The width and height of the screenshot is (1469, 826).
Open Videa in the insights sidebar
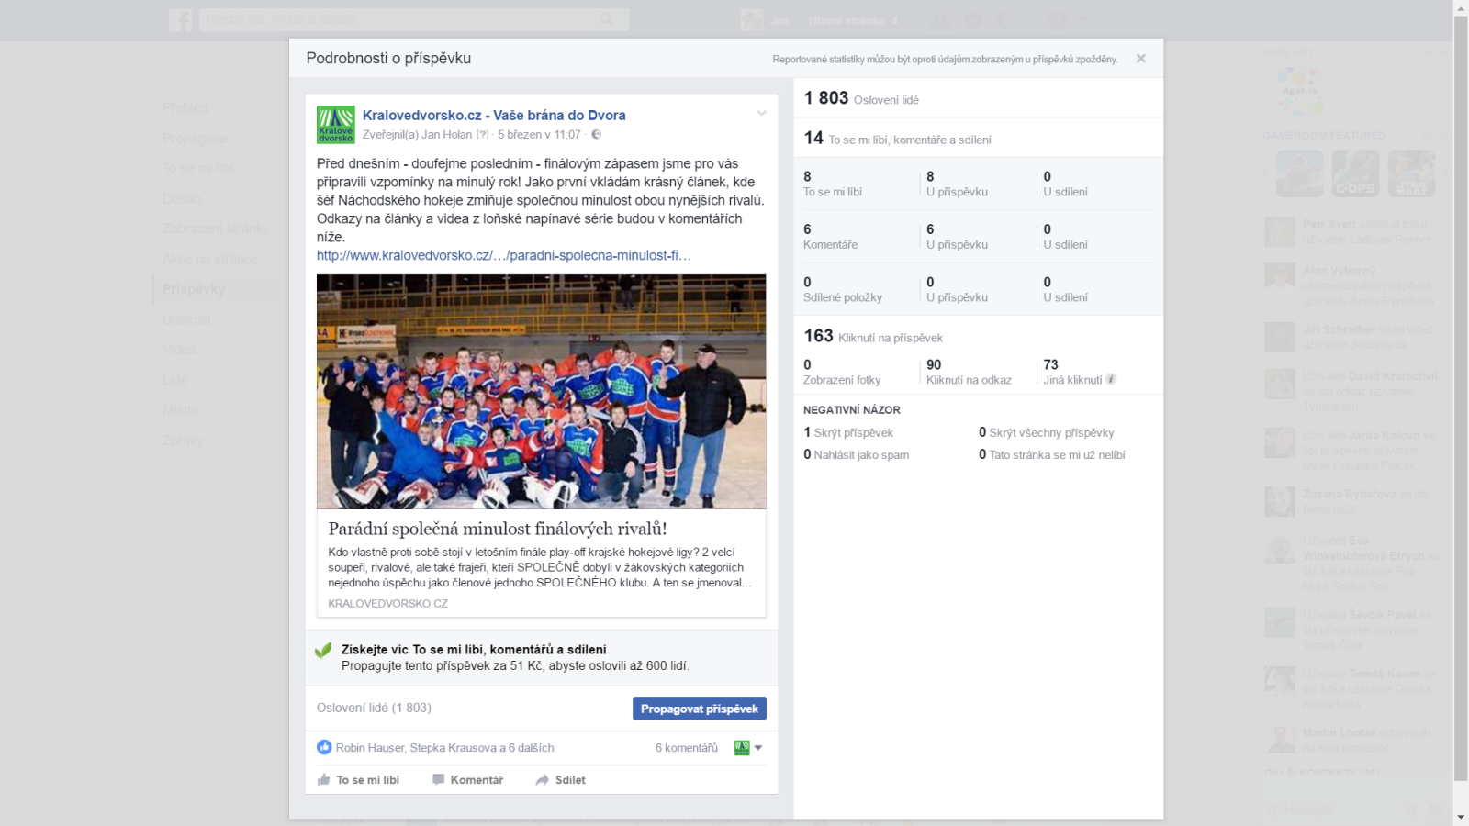(x=179, y=350)
